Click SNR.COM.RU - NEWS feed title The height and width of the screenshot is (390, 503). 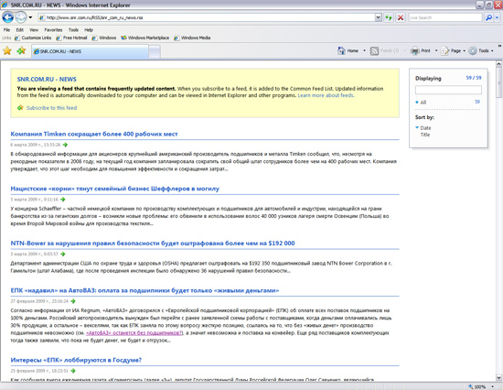coord(47,80)
